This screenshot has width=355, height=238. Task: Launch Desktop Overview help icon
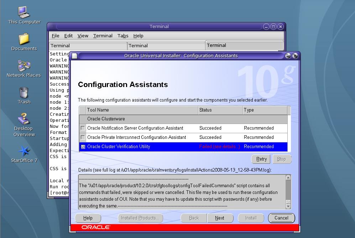24,125
